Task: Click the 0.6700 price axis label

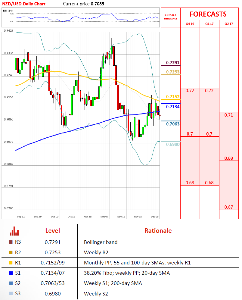Action: pyautogui.click(x=9, y=208)
